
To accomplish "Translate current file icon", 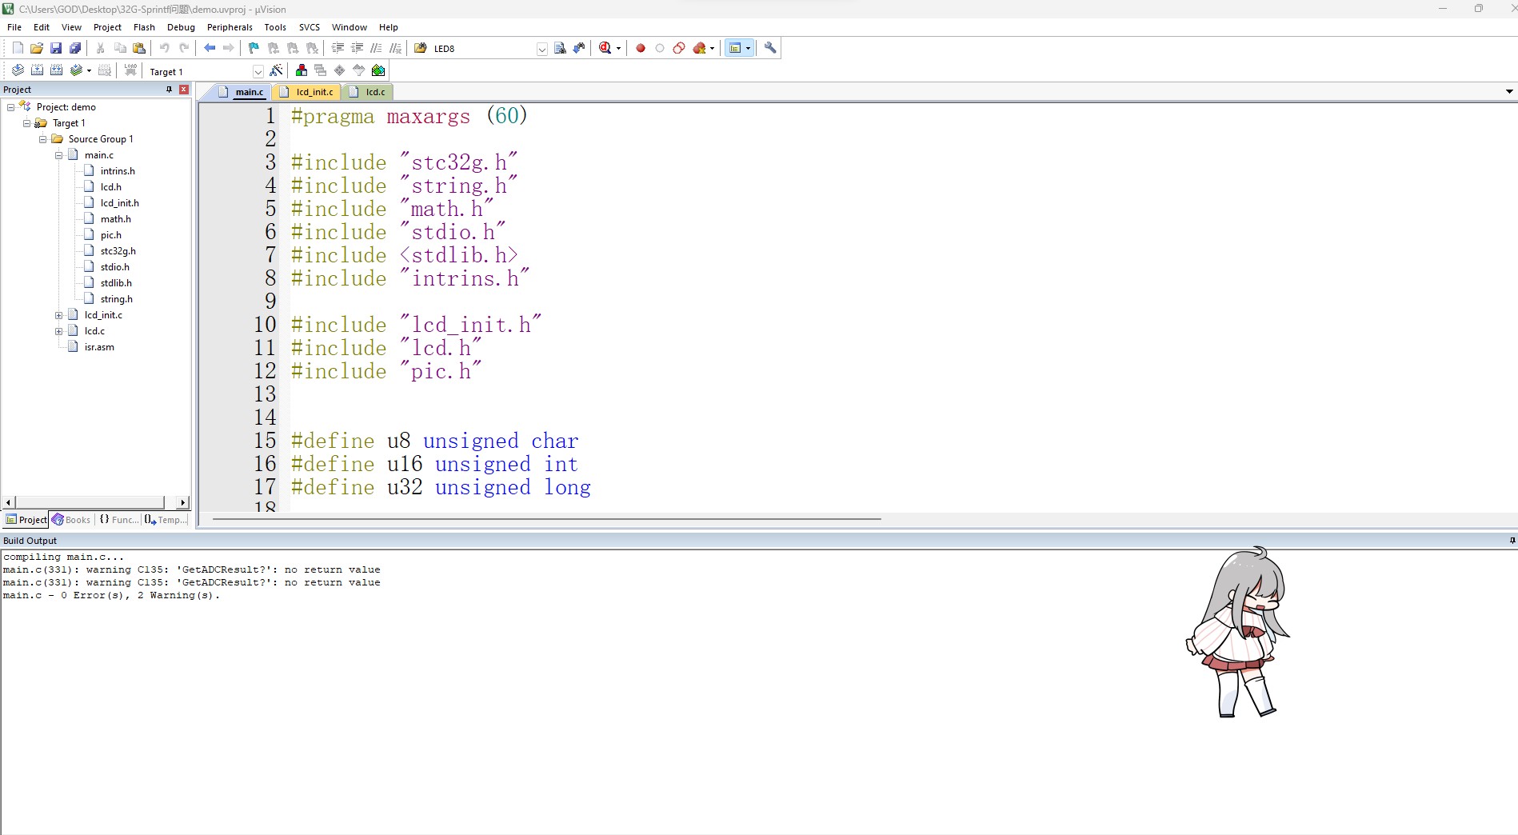I will (x=18, y=70).
